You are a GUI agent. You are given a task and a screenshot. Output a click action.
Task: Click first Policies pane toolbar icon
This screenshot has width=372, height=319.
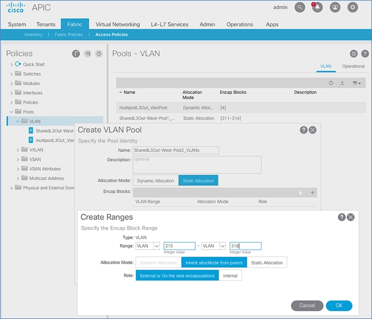[76, 54]
